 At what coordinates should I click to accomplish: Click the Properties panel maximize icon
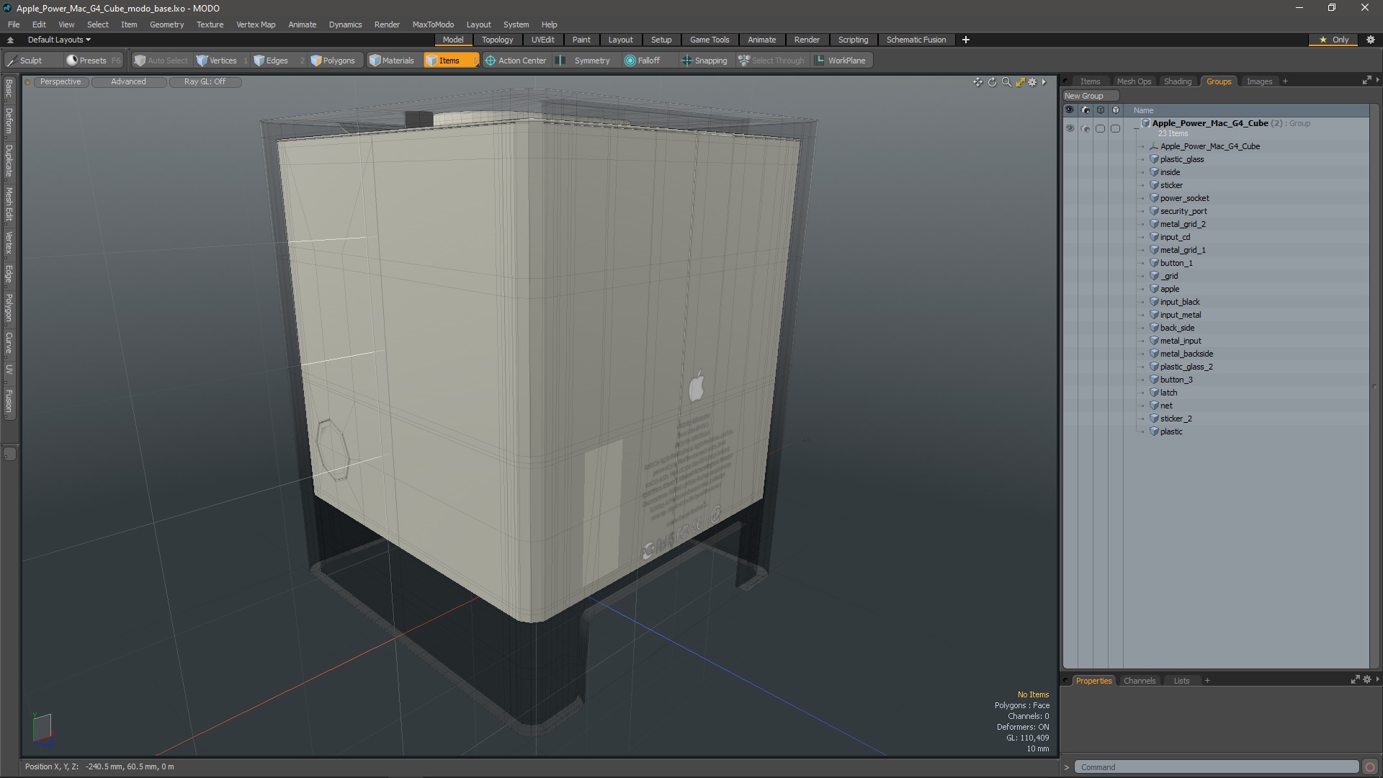click(1355, 679)
